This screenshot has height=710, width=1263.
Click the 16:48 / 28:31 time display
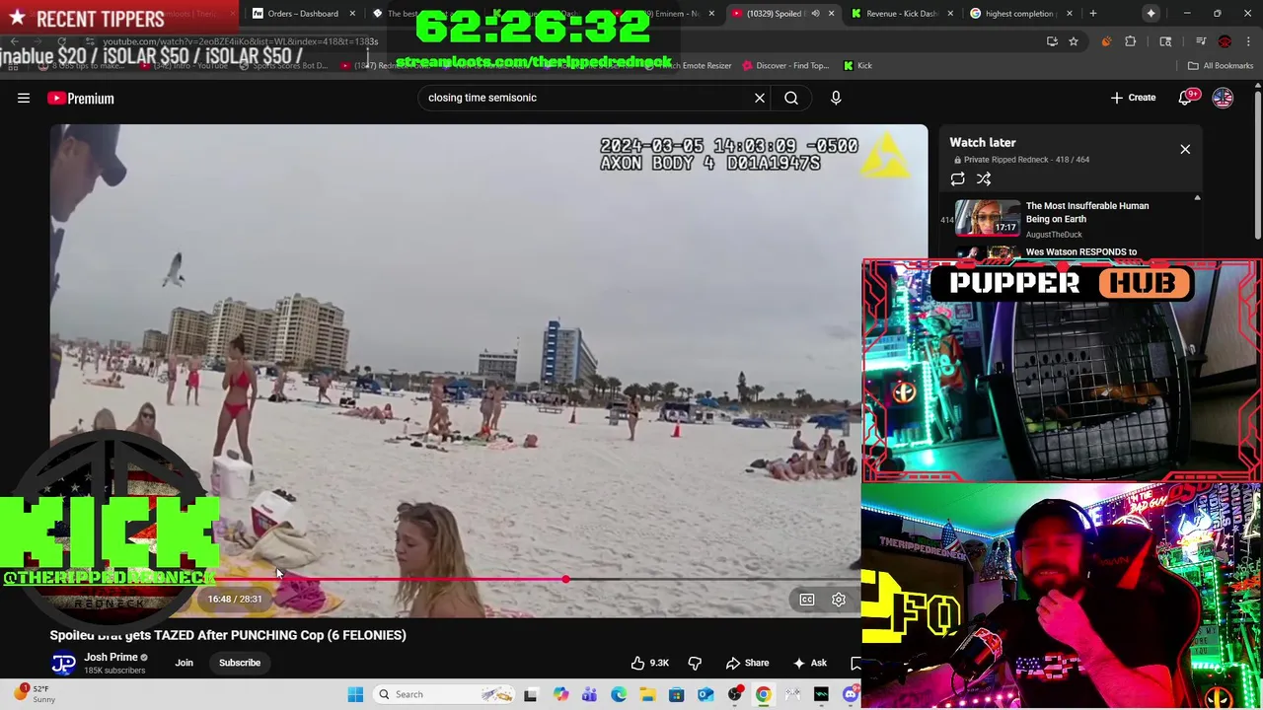point(235,599)
